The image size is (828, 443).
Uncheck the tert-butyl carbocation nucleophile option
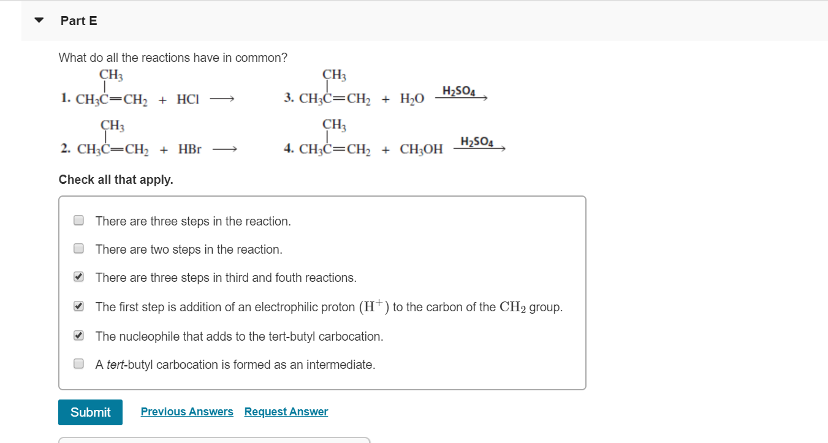tap(78, 335)
